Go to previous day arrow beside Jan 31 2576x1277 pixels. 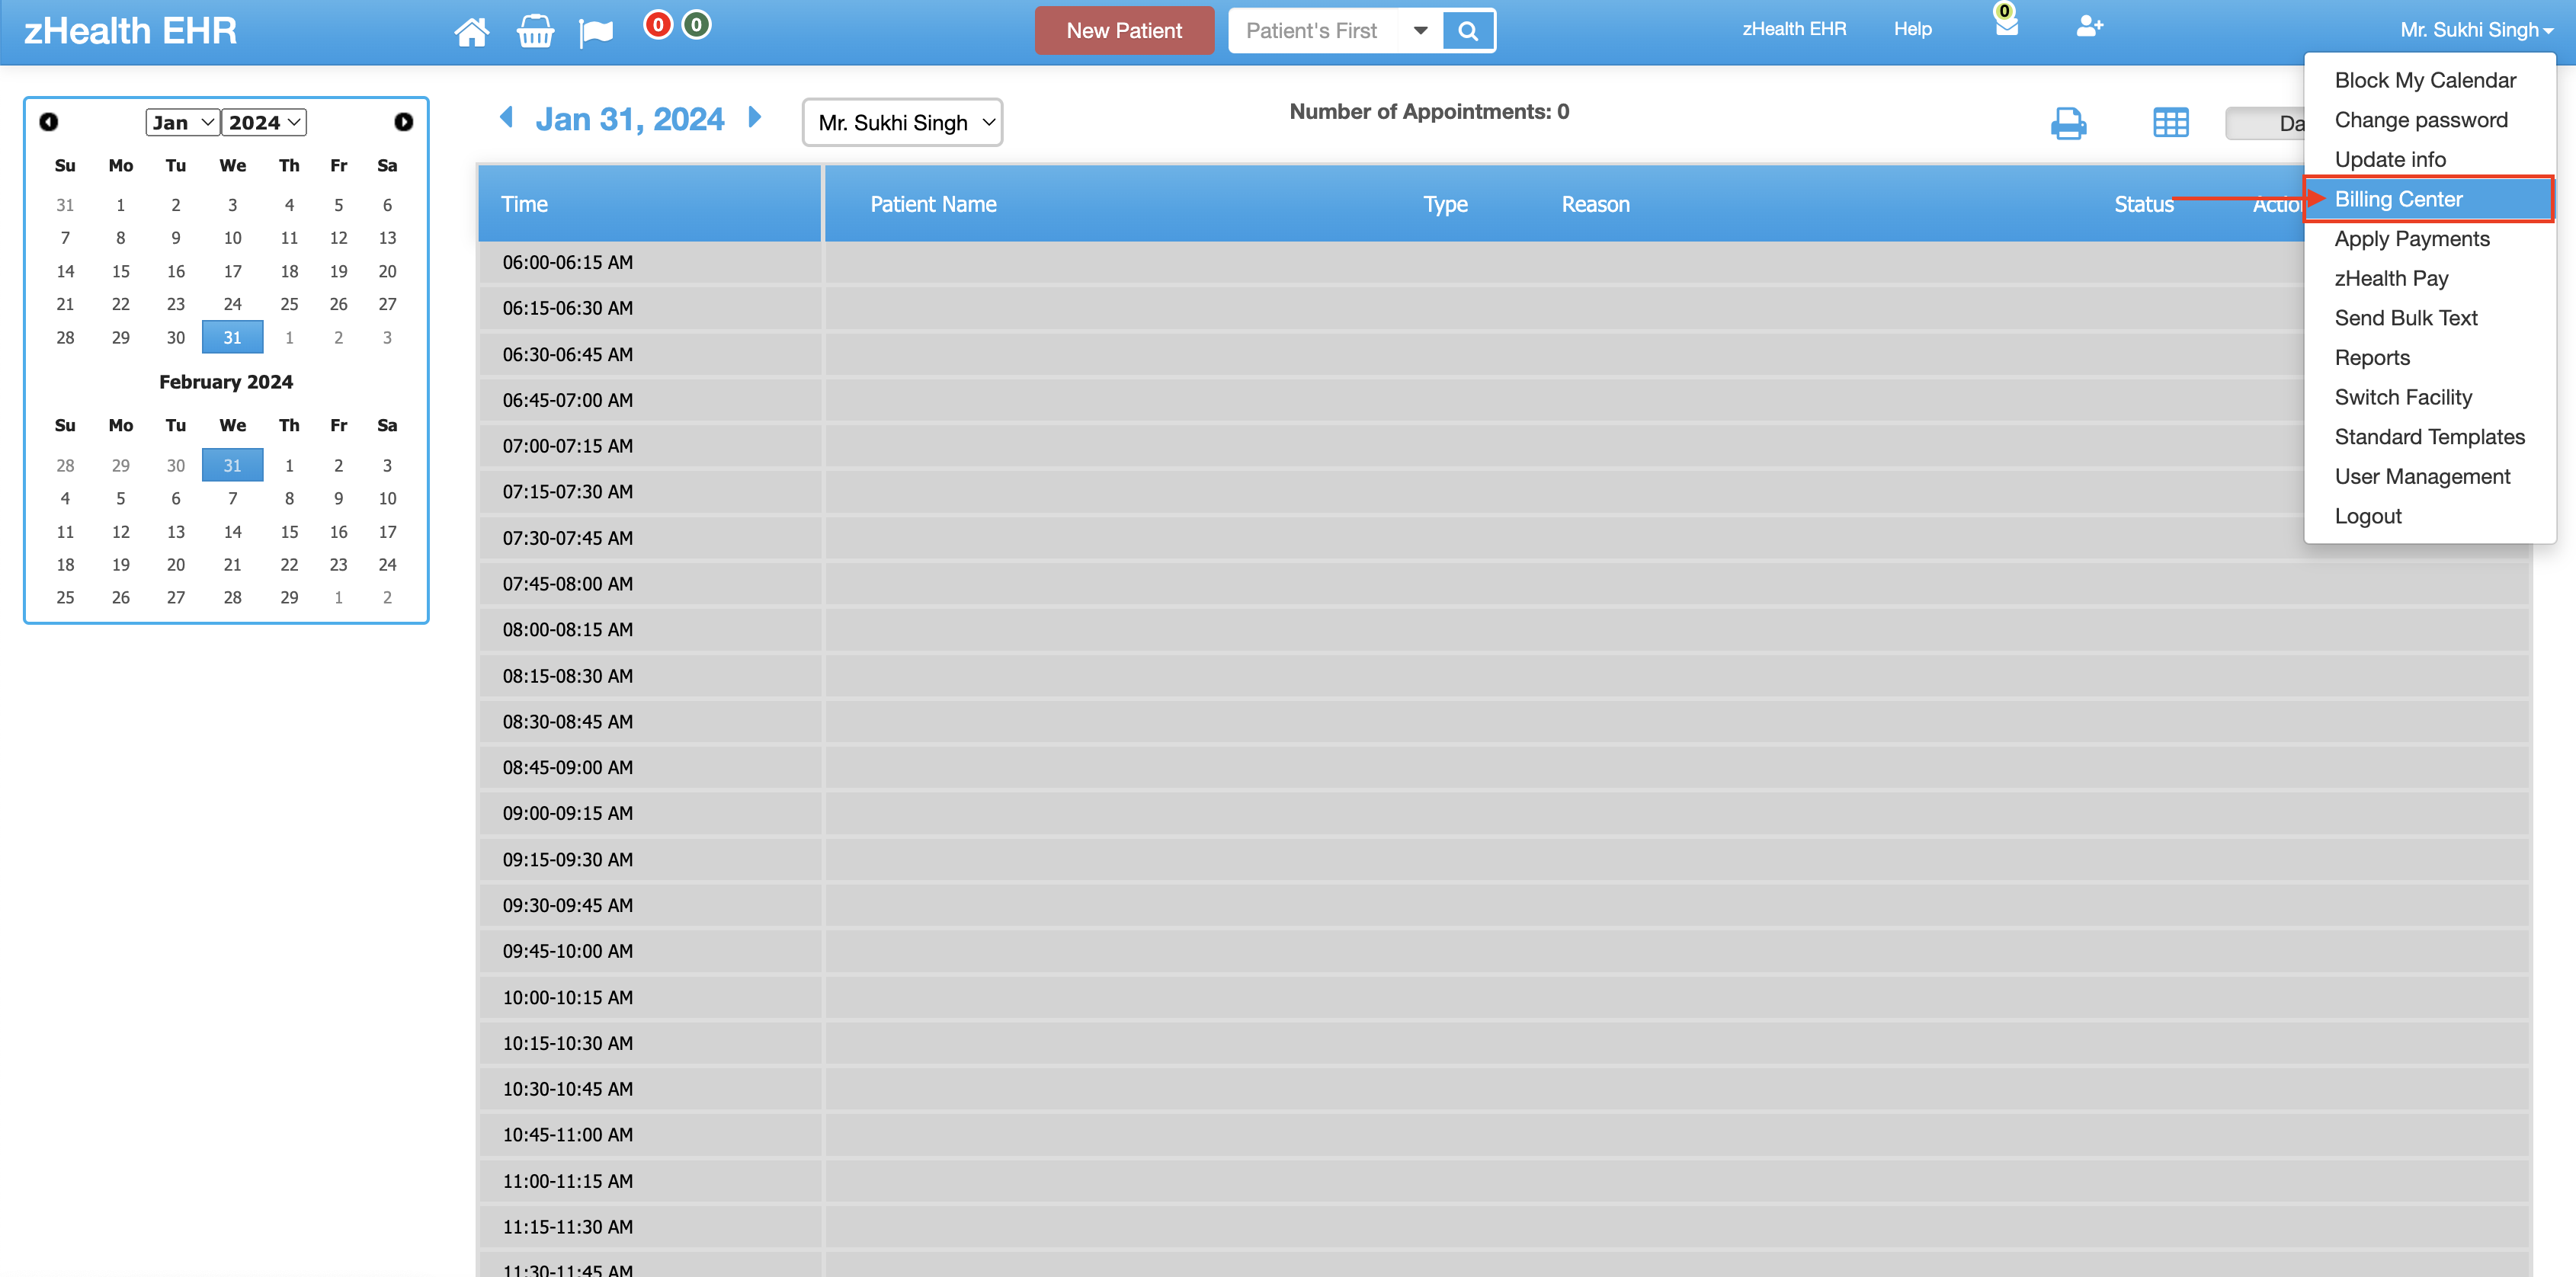(506, 118)
